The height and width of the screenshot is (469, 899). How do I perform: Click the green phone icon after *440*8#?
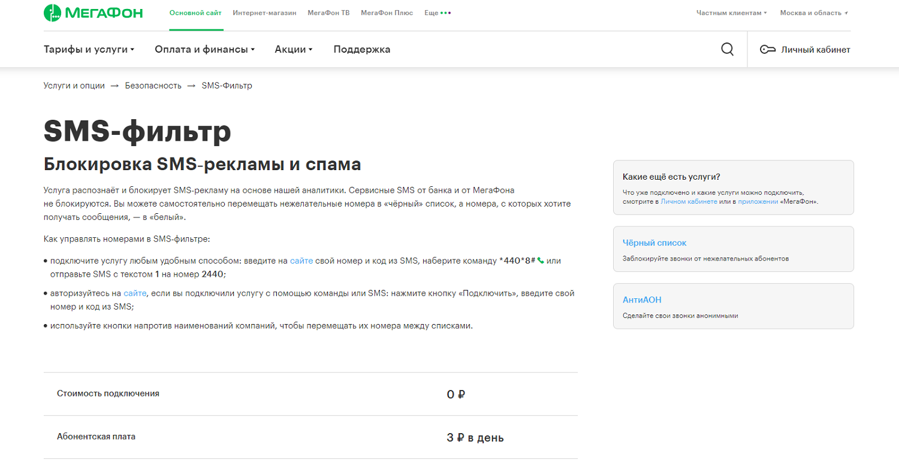point(541,261)
